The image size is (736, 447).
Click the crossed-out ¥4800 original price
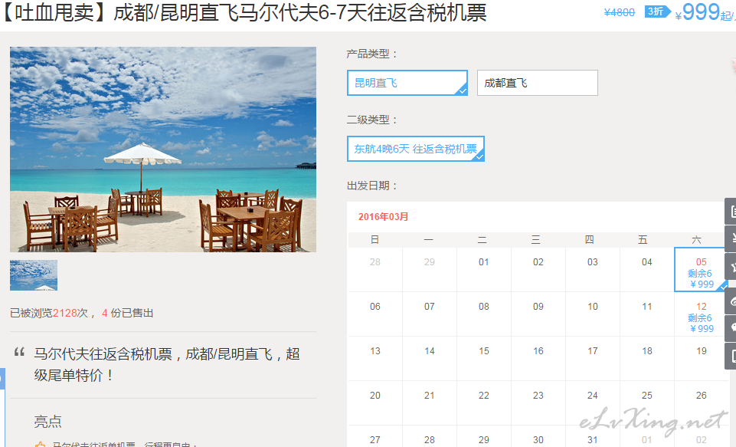tap(619, 12)
